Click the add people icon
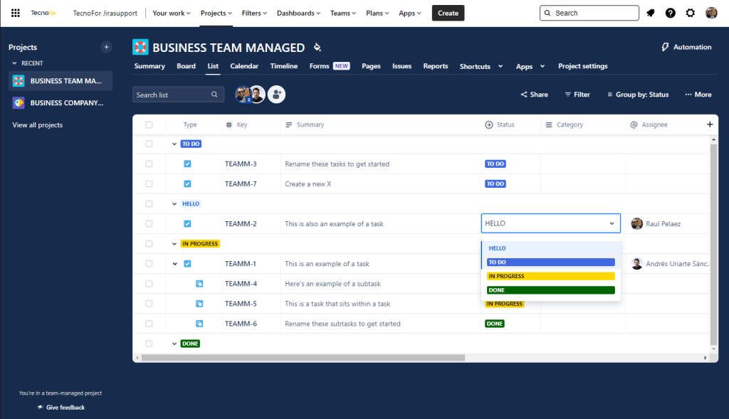The width and height of the screenshot is (729, 419). [x=276, y=95]
